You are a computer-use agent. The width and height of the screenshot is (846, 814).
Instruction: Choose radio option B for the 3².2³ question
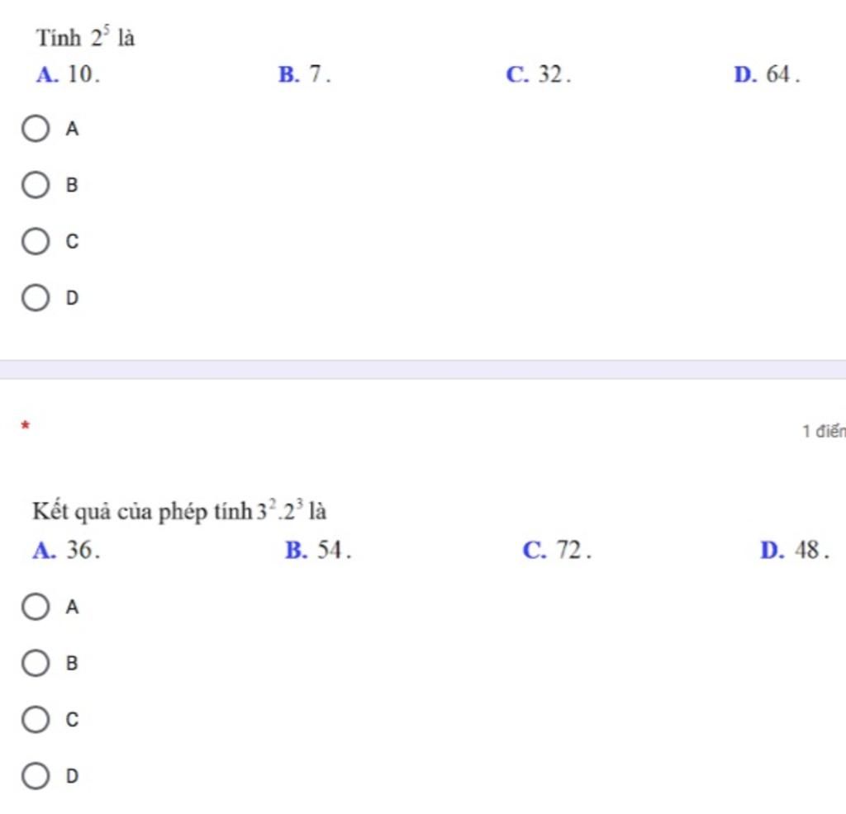[x=36, y=663]
